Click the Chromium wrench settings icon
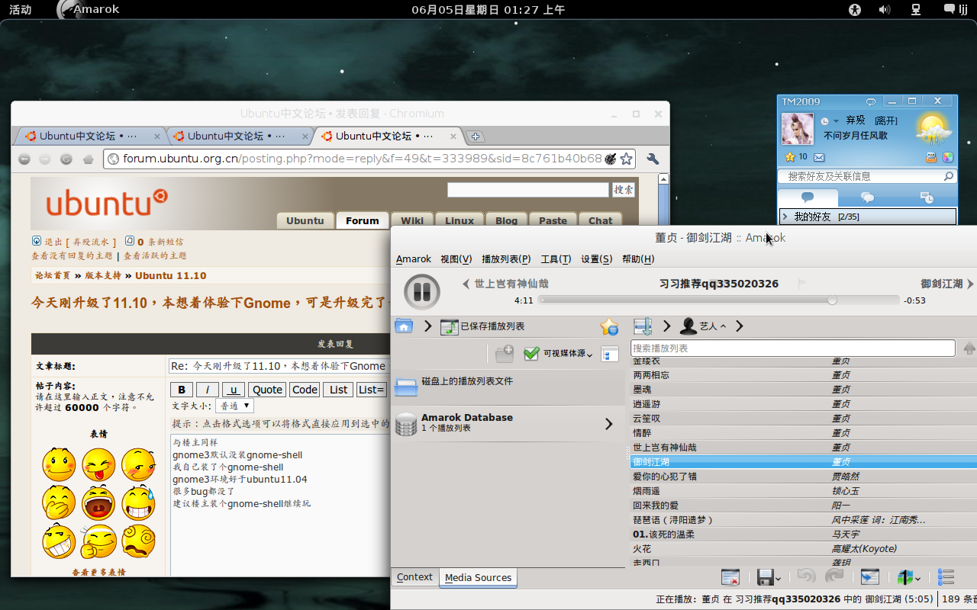The height and width of the screenshot is (610, 977). (x=653, y=159)
